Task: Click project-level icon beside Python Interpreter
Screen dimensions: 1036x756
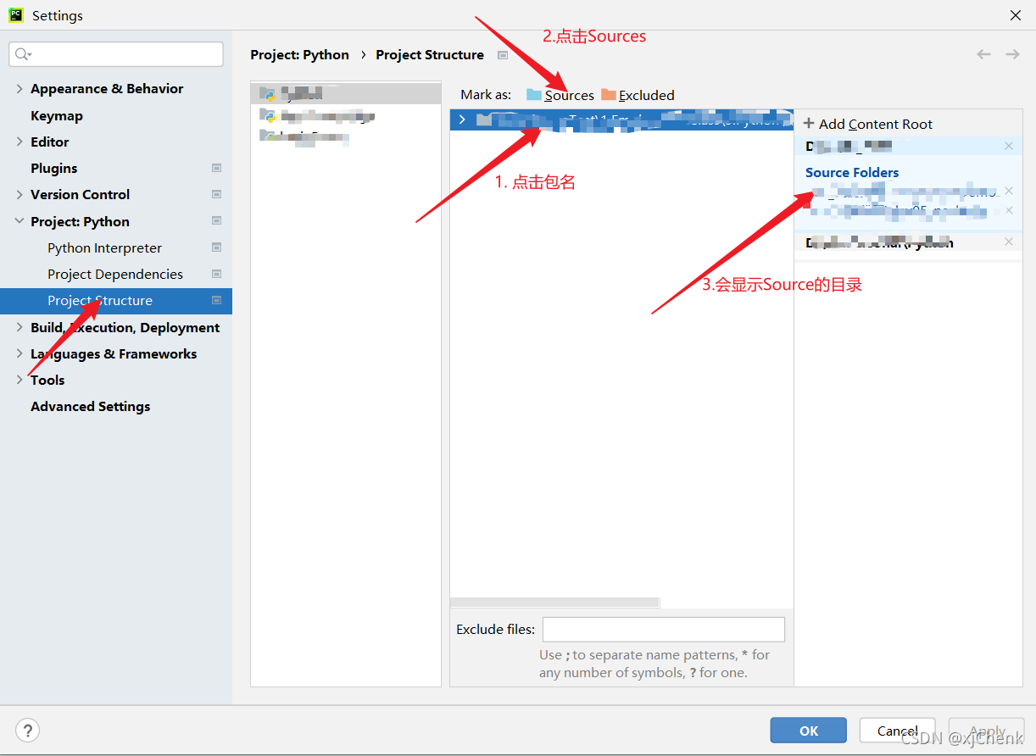Action: (x=216, y=247)
